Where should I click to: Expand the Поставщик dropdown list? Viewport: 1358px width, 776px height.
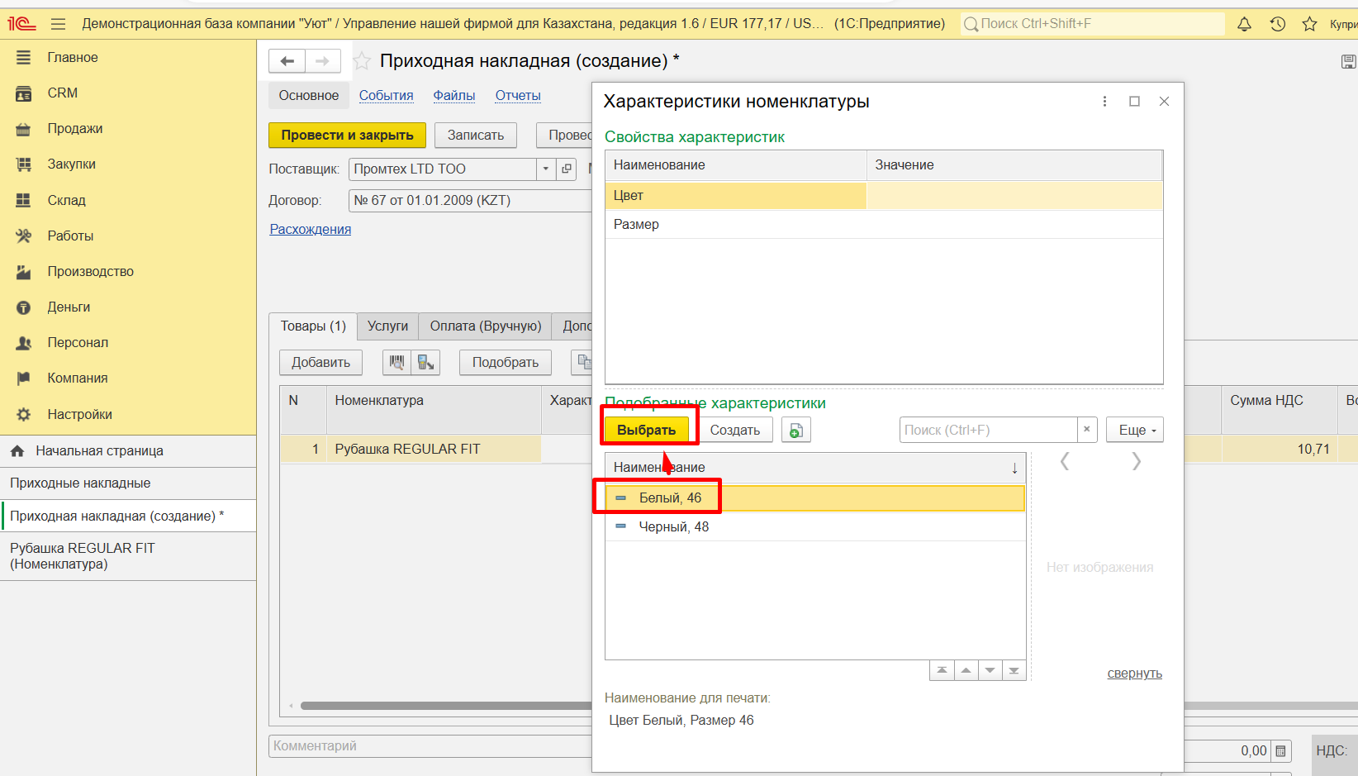tap(545, 169)
